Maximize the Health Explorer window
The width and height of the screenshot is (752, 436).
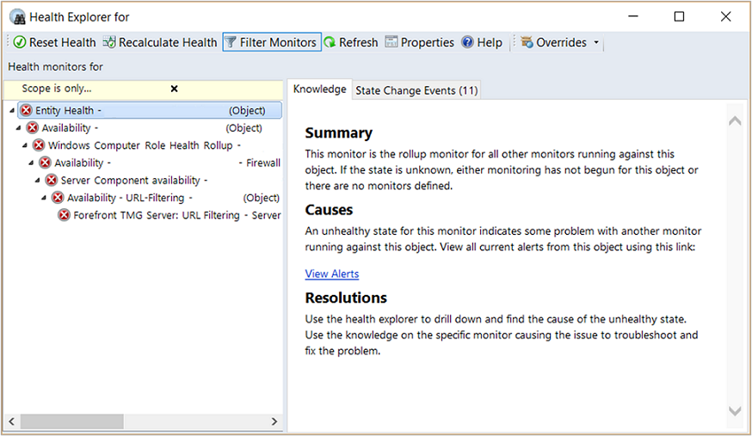tap(679, 17)
